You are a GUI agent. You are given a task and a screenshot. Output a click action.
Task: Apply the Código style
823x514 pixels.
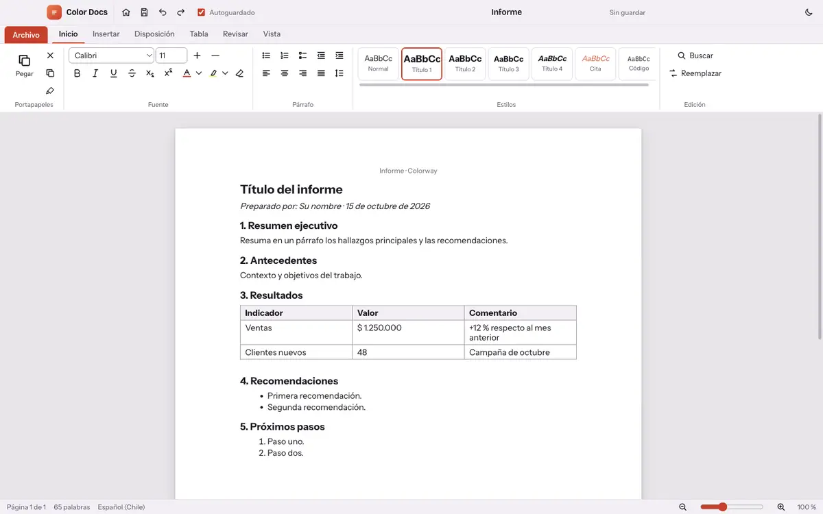pos(639,64)
